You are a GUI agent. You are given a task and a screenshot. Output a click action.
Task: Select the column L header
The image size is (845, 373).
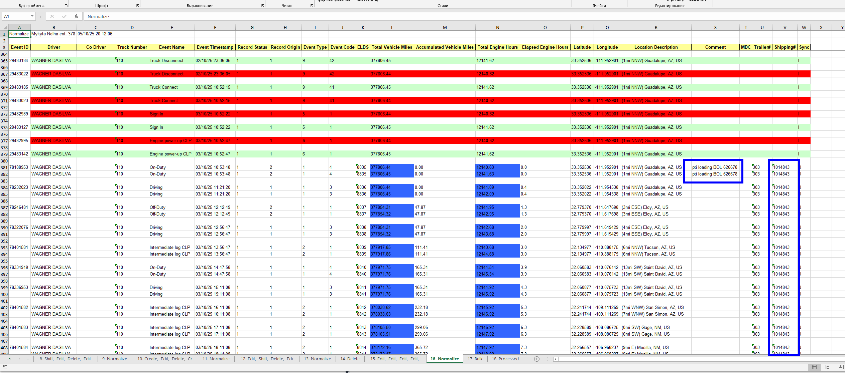click(x=392, y=27)
